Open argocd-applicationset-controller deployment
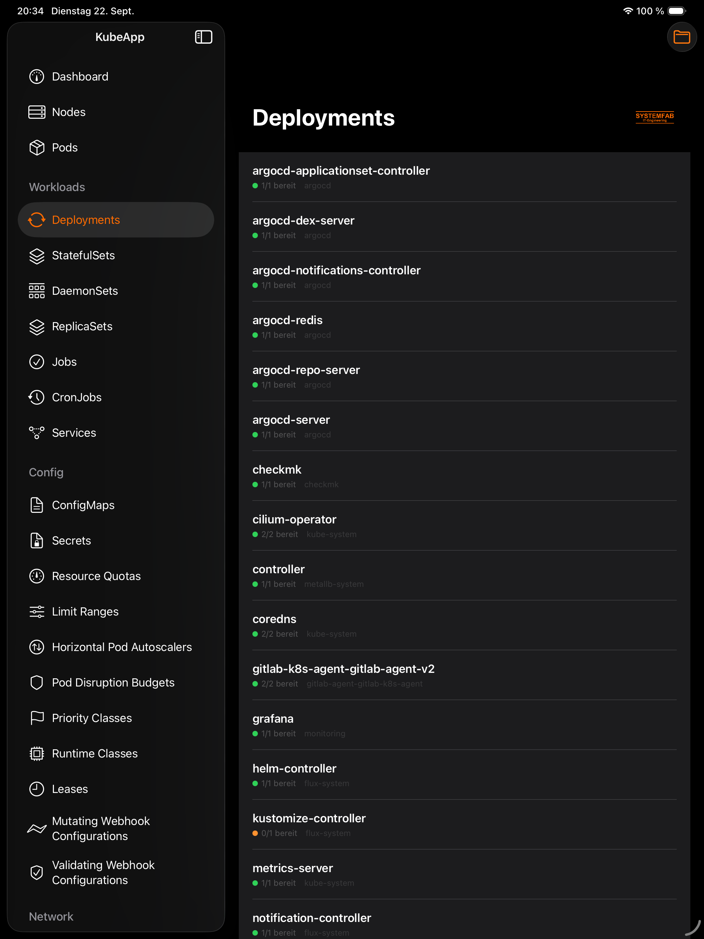This screenshot has height=939, width=704. 464,177
